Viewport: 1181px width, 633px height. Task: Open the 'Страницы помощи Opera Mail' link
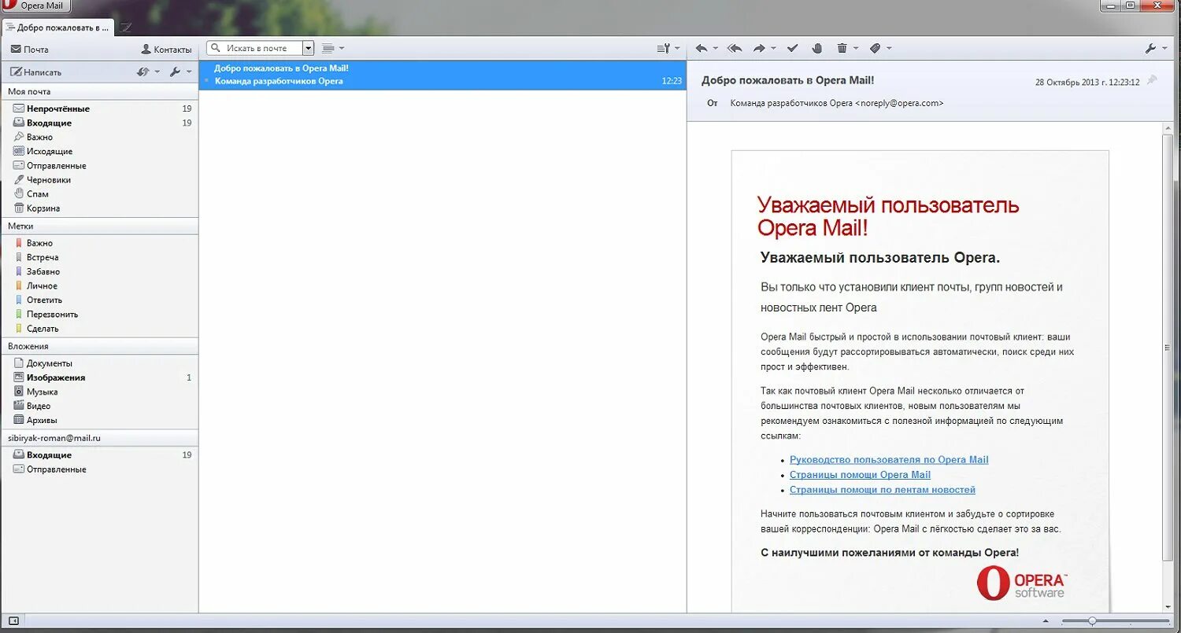(860, 475)
